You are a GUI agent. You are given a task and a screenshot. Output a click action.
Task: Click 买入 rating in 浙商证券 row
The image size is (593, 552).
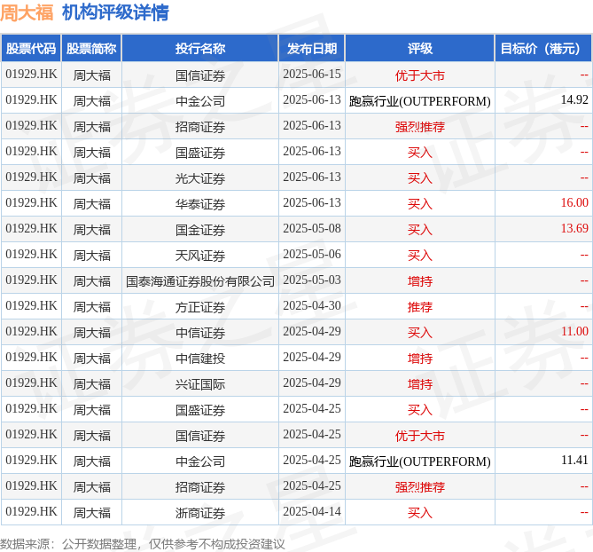pos(420,513)
